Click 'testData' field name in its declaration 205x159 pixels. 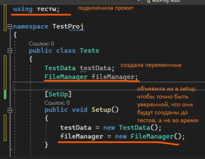coord(96,68)
